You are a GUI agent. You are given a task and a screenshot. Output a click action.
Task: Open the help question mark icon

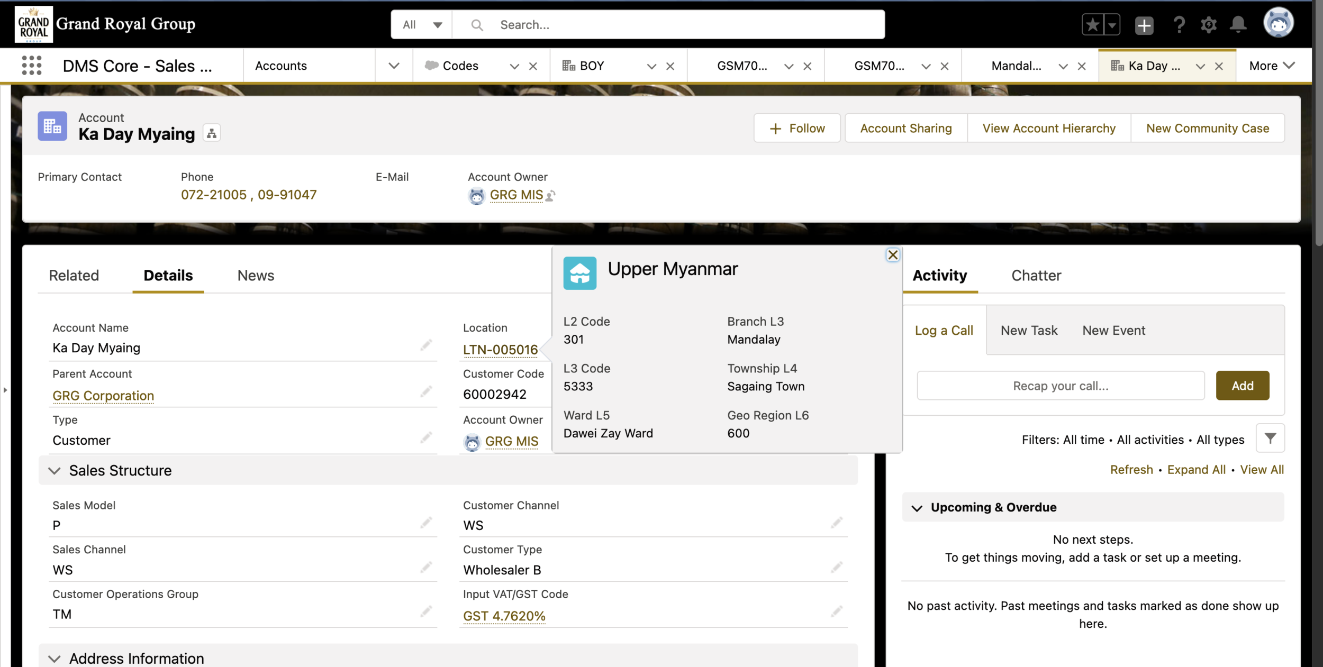pos(1179,24)
